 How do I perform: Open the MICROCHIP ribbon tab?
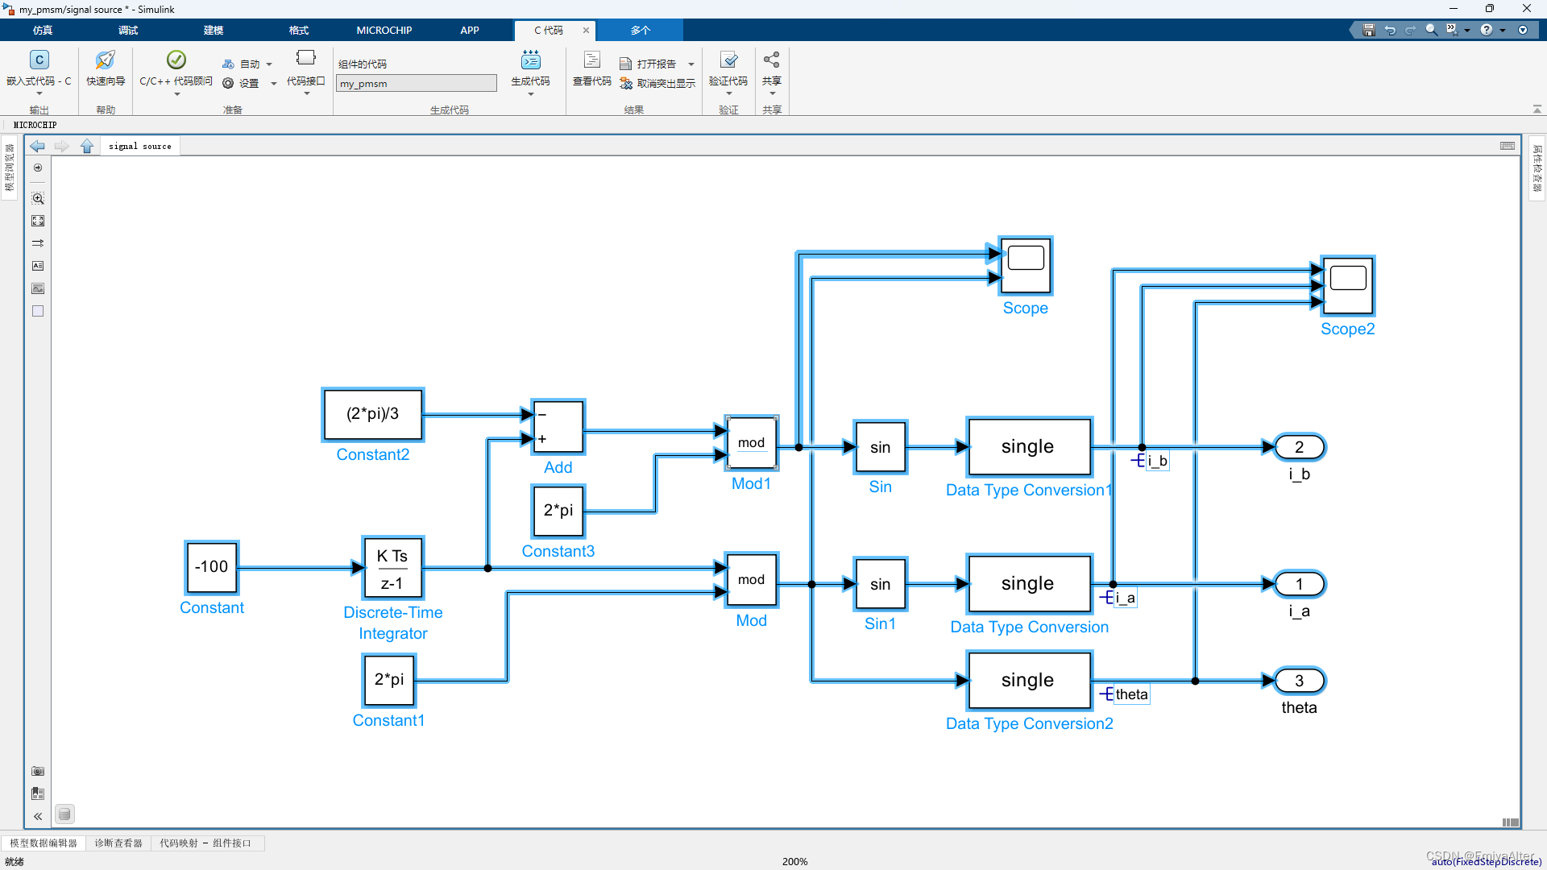384,30
